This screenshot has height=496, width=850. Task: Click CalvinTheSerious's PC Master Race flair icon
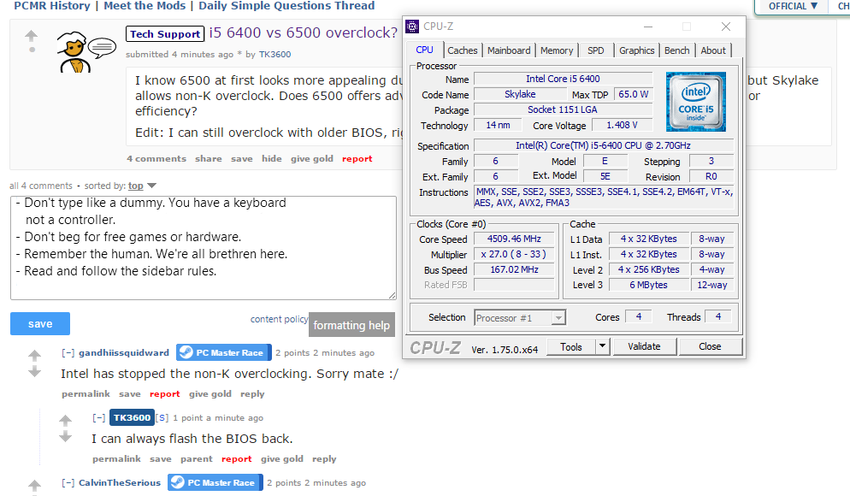[x=177, y=482]
